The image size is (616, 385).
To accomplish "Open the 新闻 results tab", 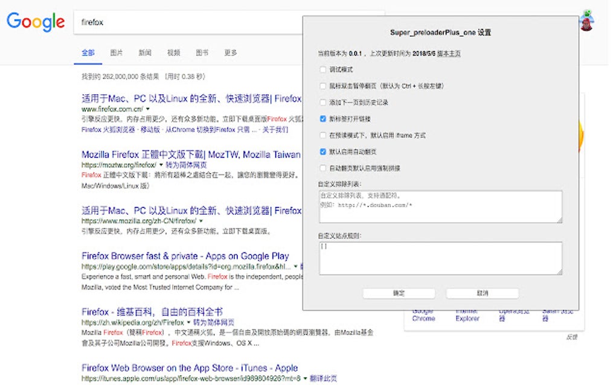I will 144,52.
